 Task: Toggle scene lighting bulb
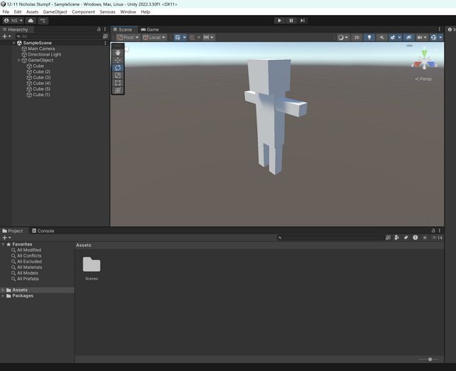[x=369, y=37]
